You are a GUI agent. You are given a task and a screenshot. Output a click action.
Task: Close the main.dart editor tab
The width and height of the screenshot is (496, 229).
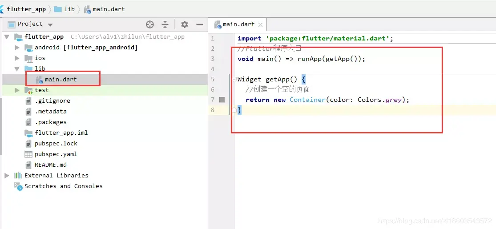pyautogui.click(x=260, y=24)
